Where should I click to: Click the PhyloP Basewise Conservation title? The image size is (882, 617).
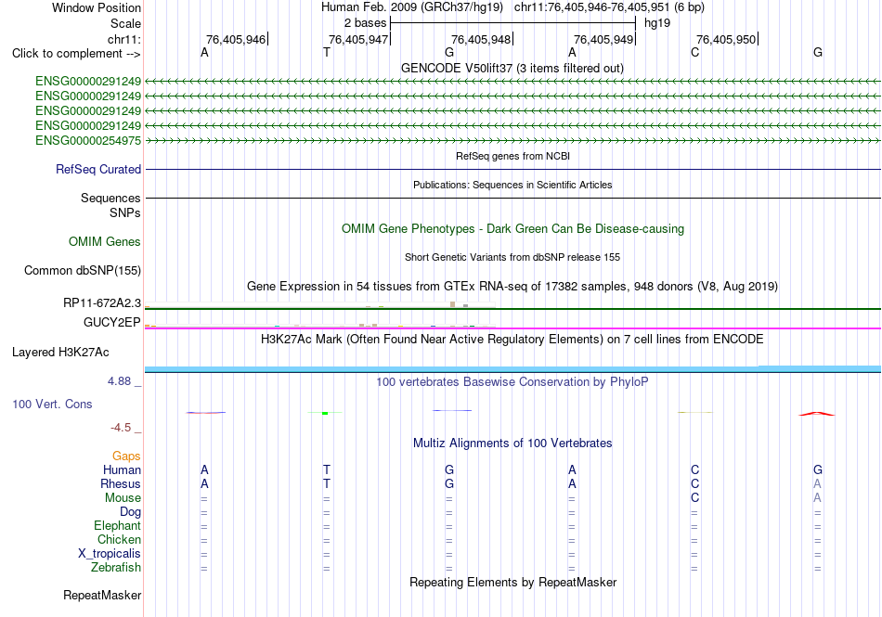(x=512, y=382)
